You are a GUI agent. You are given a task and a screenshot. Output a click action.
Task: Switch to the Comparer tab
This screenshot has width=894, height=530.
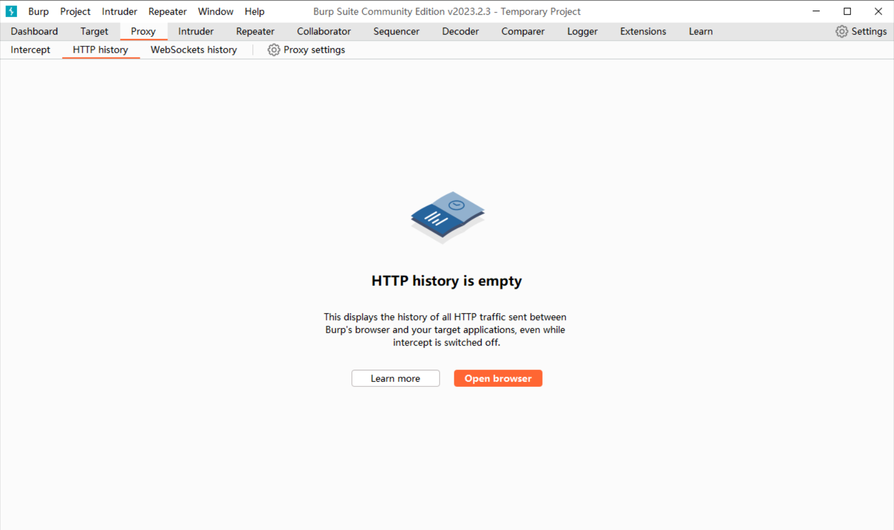click(x=523, y=32)
